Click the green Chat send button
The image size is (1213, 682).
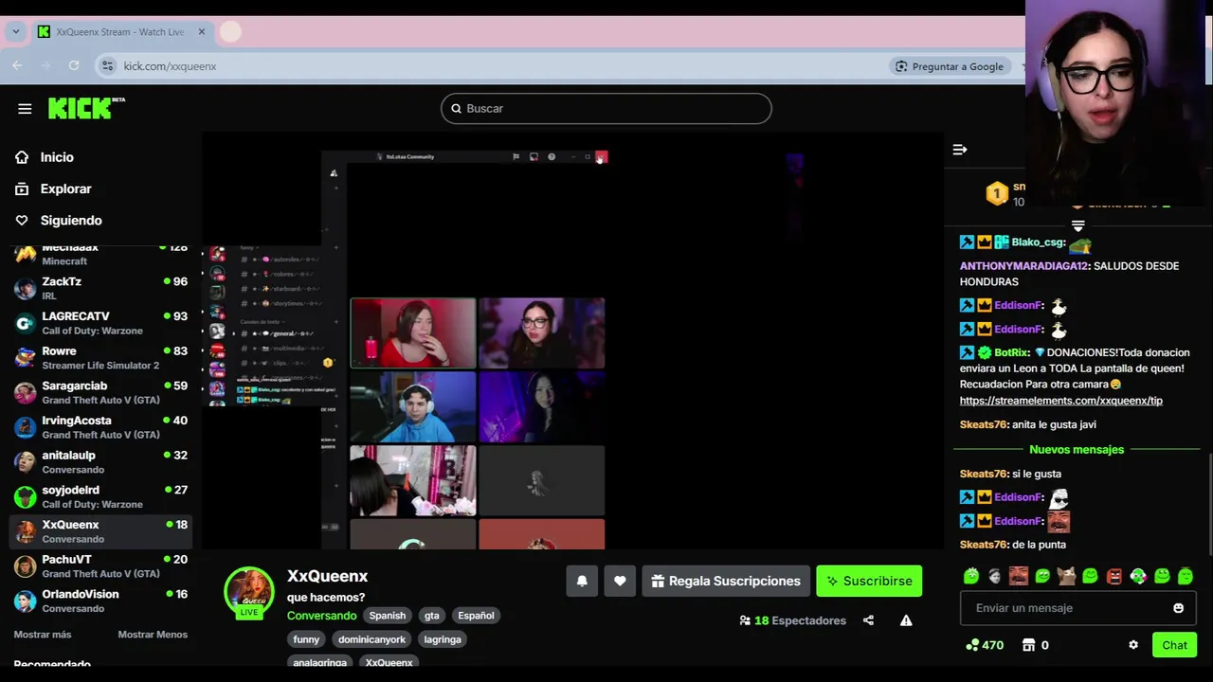(1174, 645)
